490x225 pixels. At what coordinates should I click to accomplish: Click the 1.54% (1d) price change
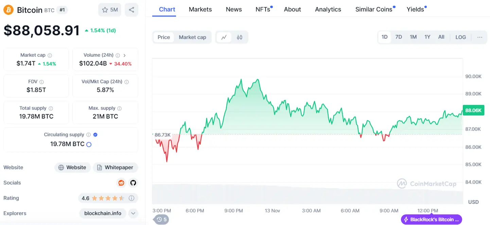[100, 31]
